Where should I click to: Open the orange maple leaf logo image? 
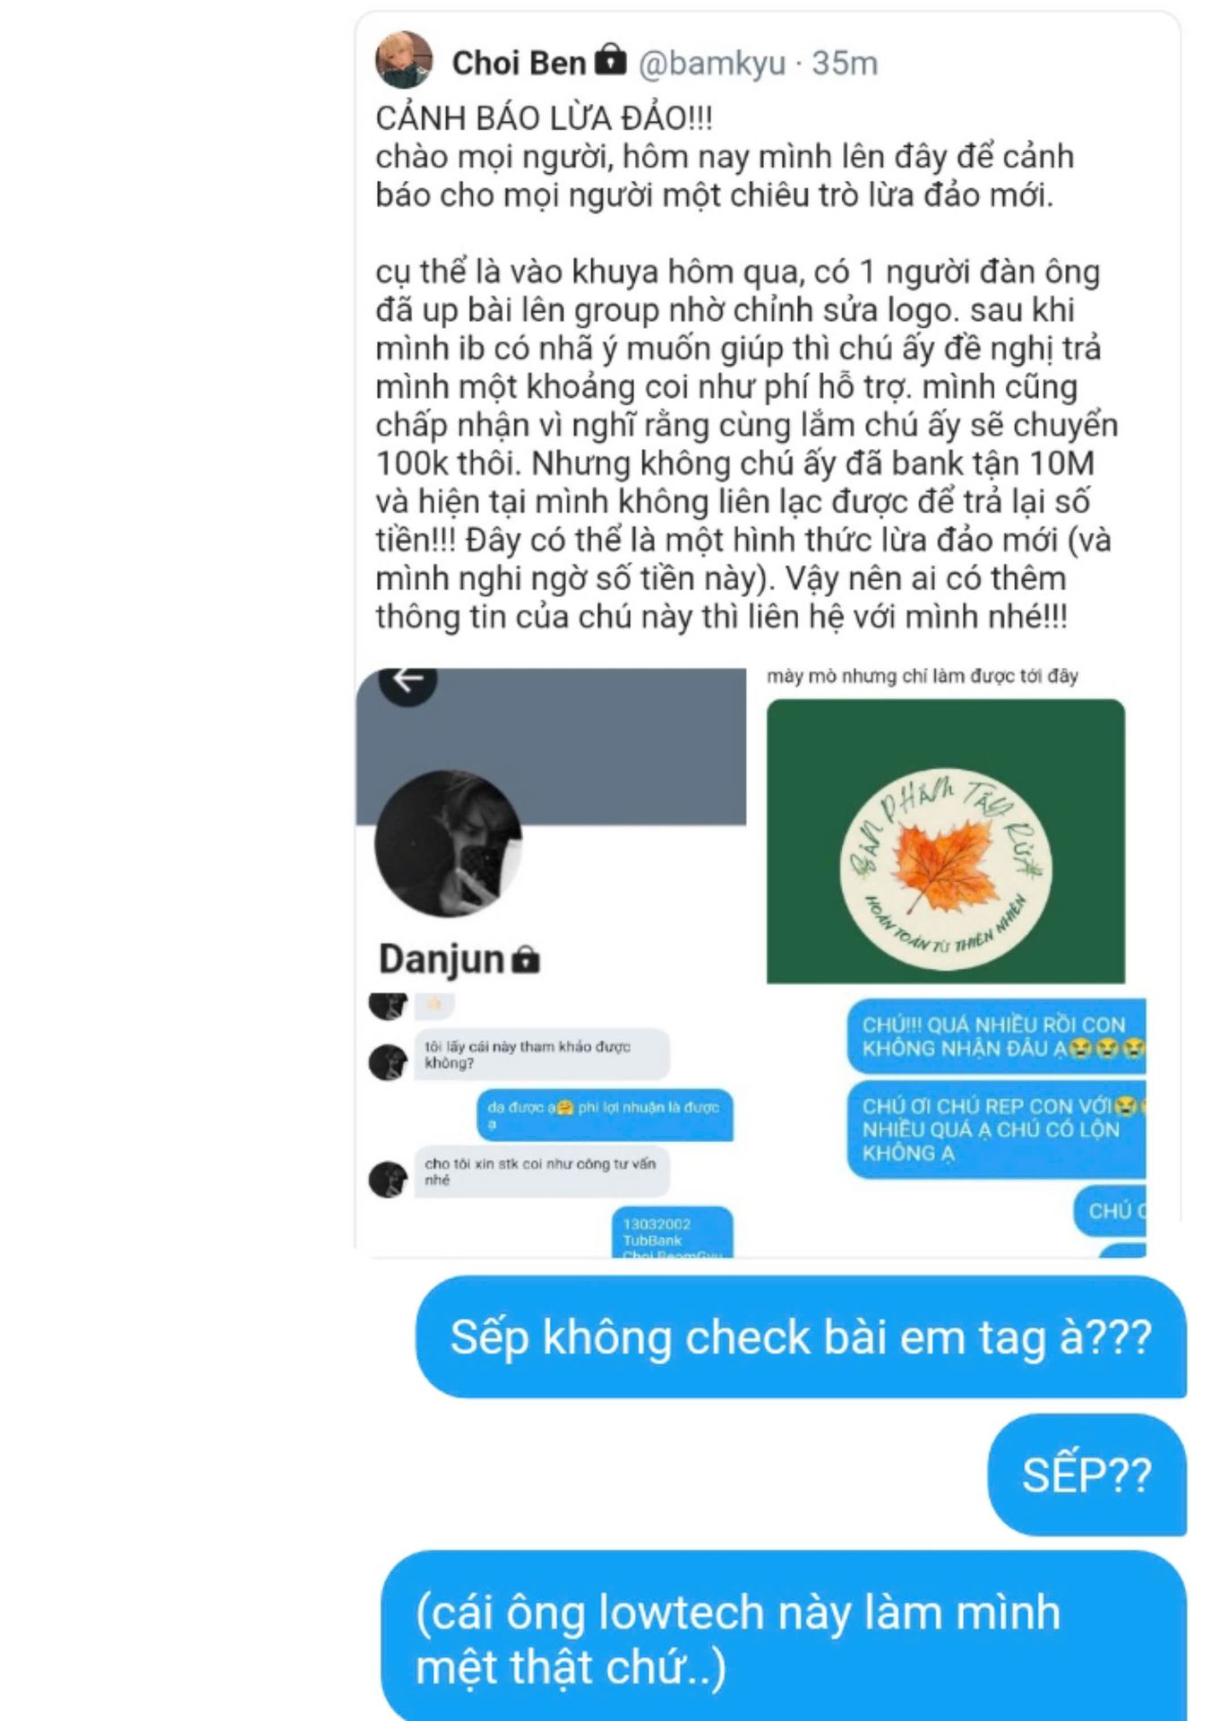pyautogui.click(x=946, y=841)
